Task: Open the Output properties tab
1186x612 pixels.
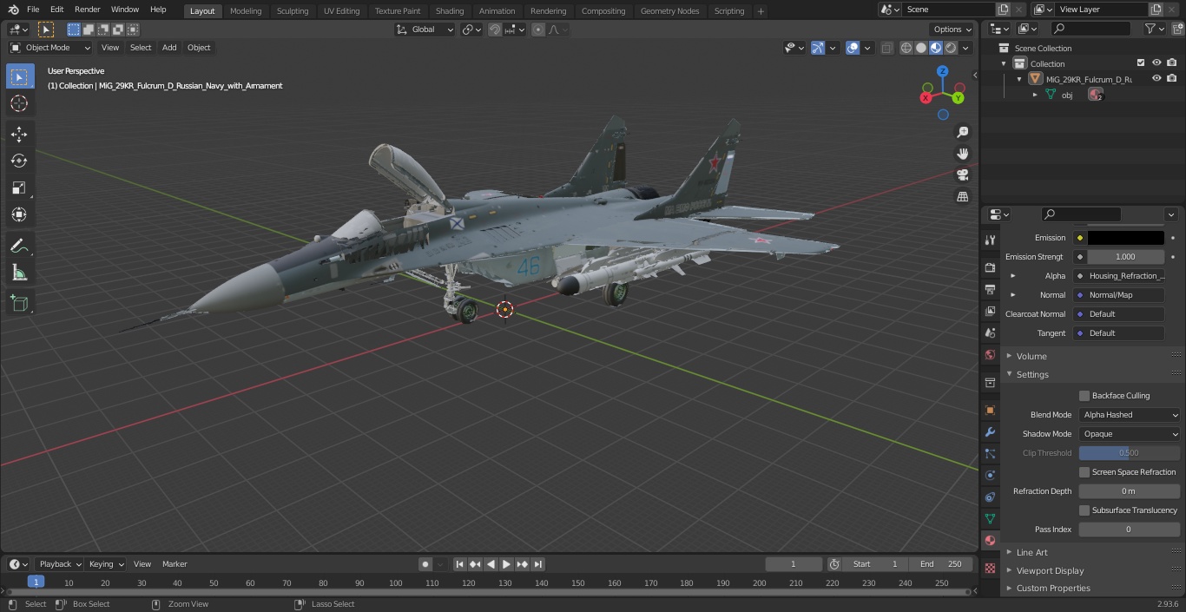Action: click(990, 289)
